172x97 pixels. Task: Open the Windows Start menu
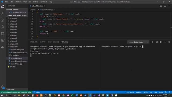[2, 95]
